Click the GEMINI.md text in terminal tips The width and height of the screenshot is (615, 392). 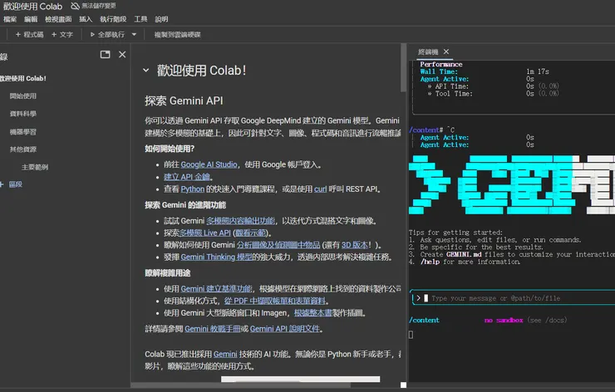(464, 254)
